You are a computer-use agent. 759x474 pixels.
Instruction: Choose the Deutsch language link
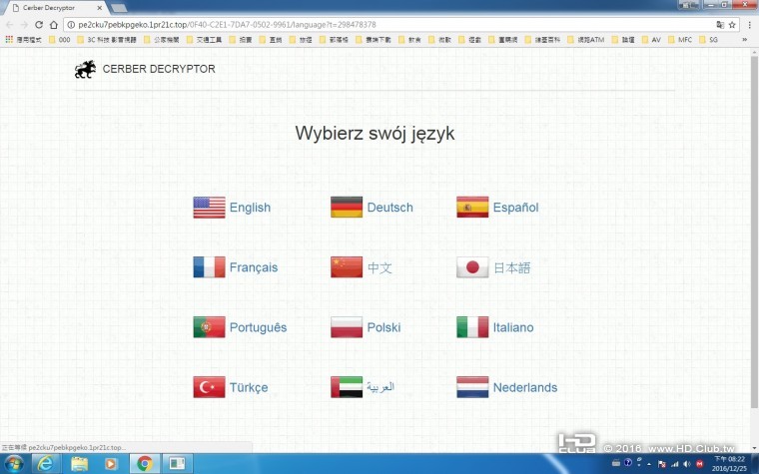click(390, 208)
